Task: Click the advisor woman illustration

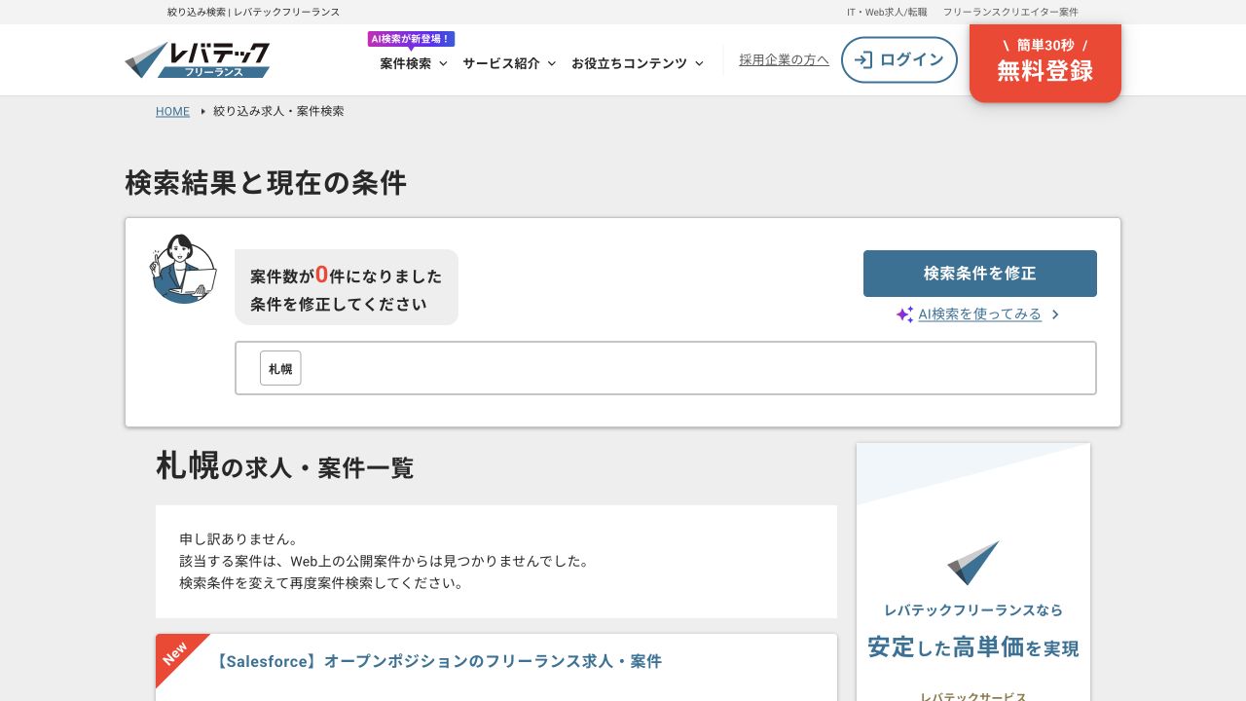Action: [183, 269]
